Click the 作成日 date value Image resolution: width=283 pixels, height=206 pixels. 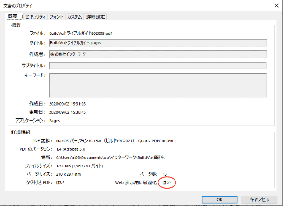coord(71,104)
